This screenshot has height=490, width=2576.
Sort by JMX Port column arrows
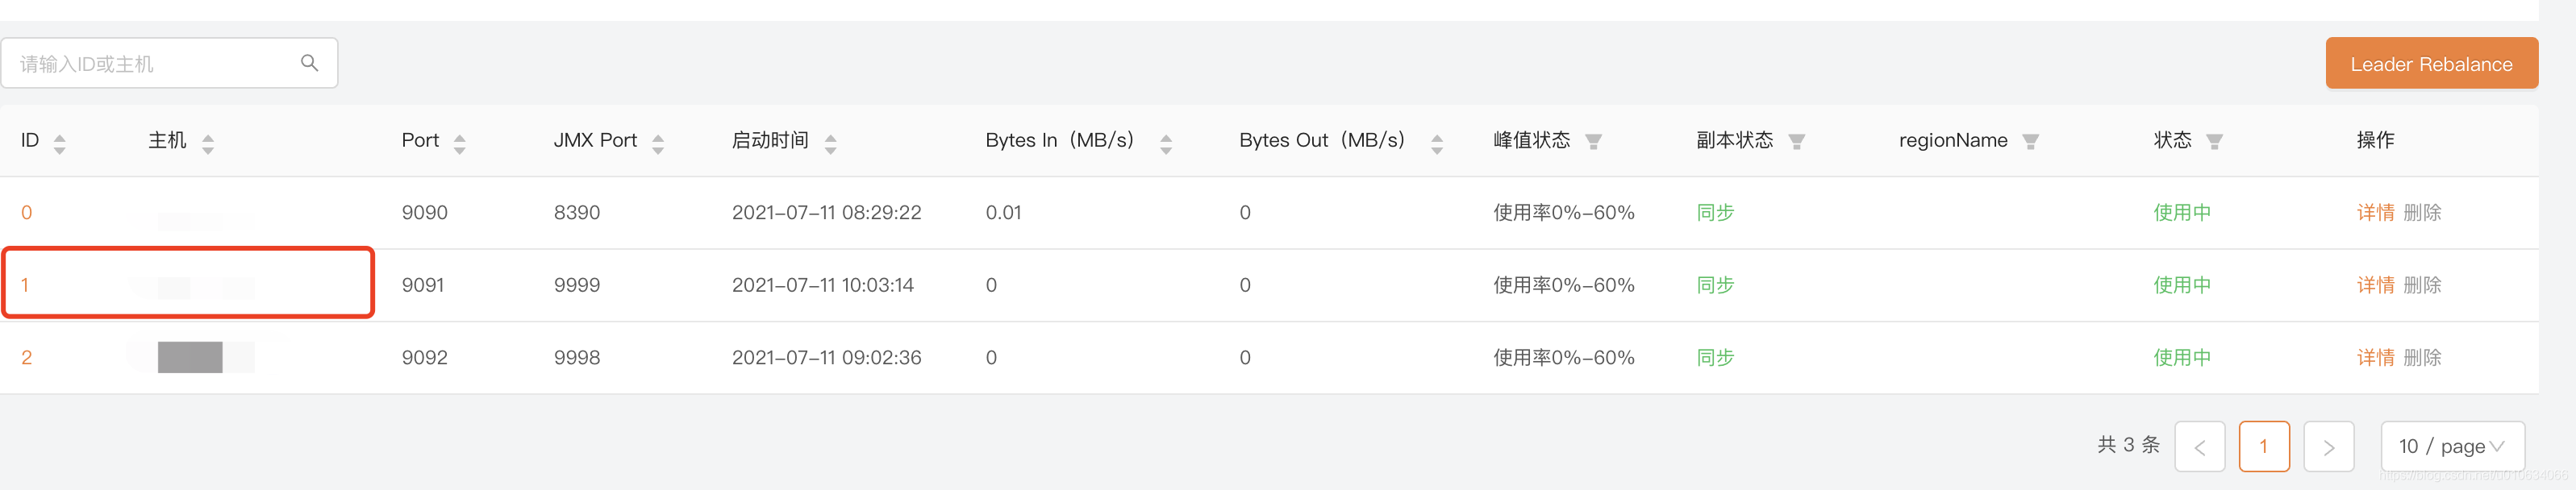tap(658, 143)
